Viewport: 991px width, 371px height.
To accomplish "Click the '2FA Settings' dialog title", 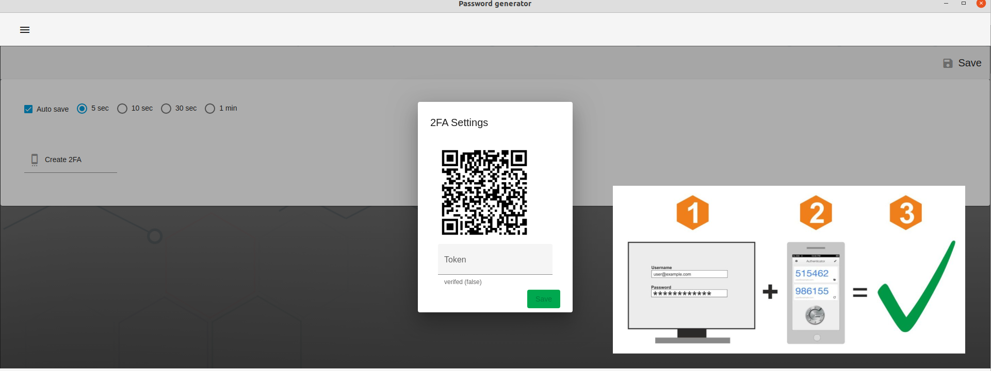I will pos(459,122).
